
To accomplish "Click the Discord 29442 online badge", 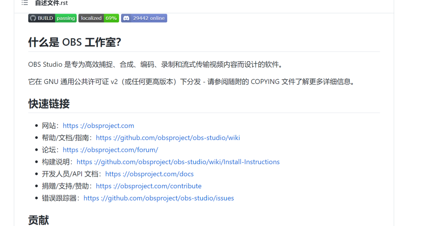I will click(144, 18).
